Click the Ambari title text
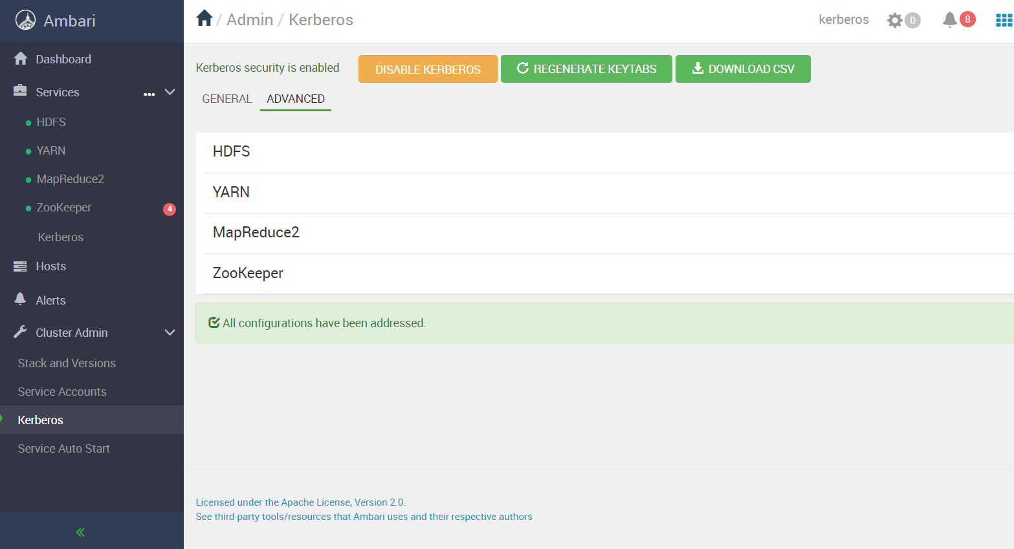The height and width of the screenshot is (549, 1014). pos(69,21)
